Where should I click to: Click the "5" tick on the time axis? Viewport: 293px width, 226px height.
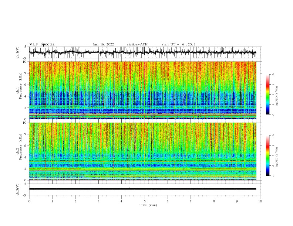click(x=145, y=201)
